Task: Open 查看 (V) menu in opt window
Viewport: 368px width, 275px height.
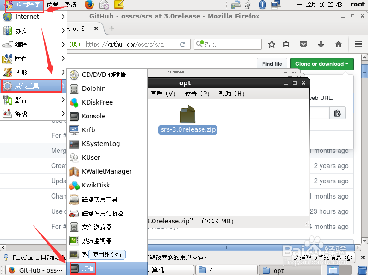Action: point(163,94)
